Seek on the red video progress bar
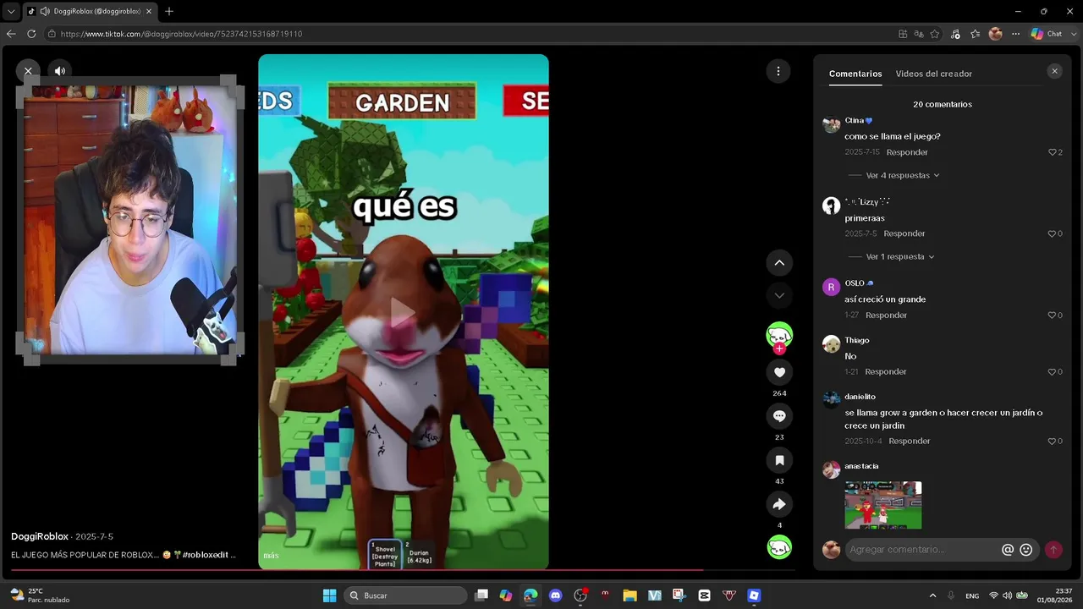Viewport: 1083px width, 609px height. [403, 570]
